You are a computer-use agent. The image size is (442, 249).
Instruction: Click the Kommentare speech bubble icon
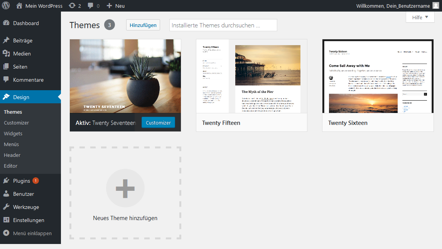pyautogui.click(x=6, y=80)
